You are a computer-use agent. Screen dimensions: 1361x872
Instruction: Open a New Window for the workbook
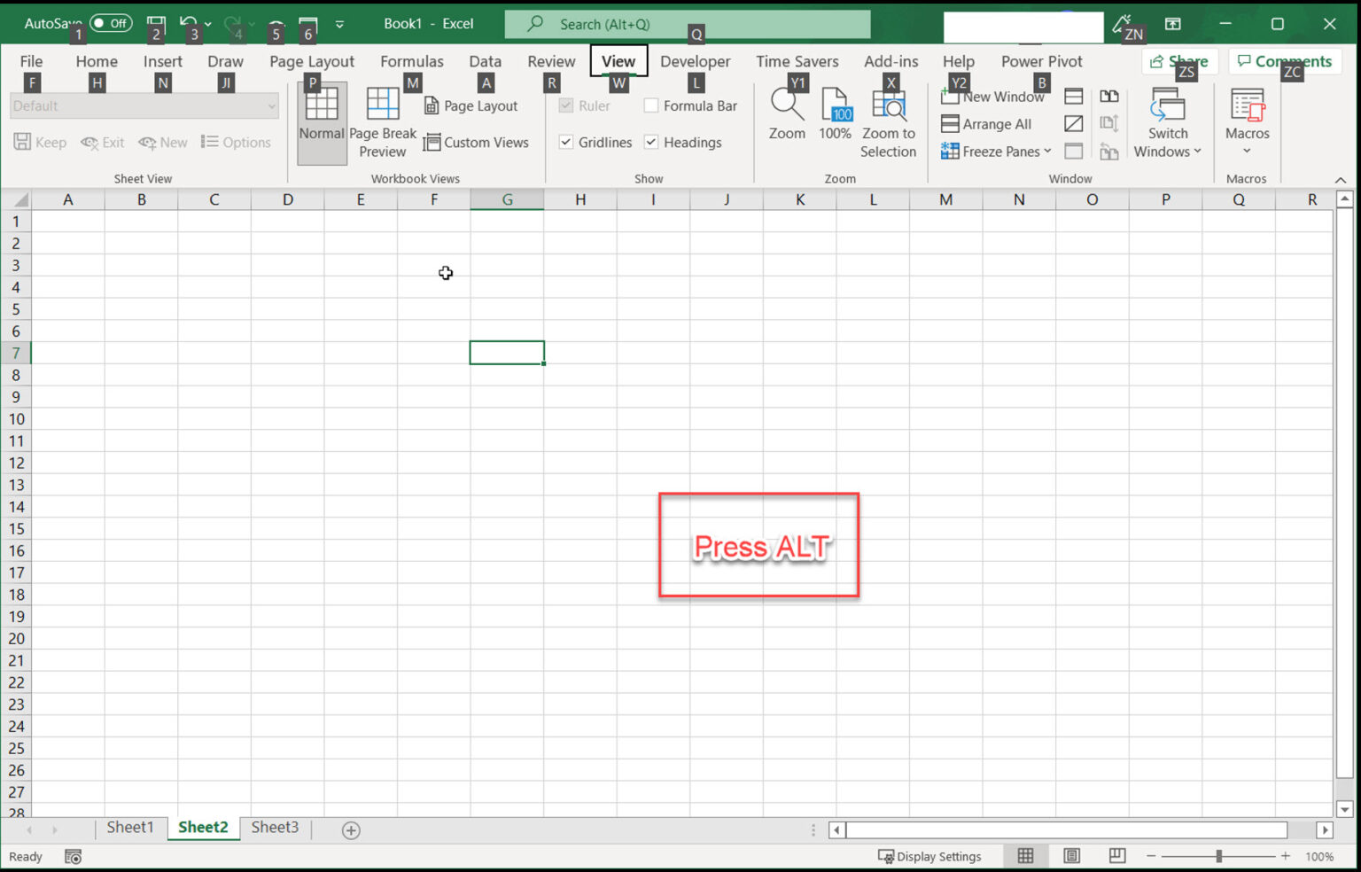point(993,97)
